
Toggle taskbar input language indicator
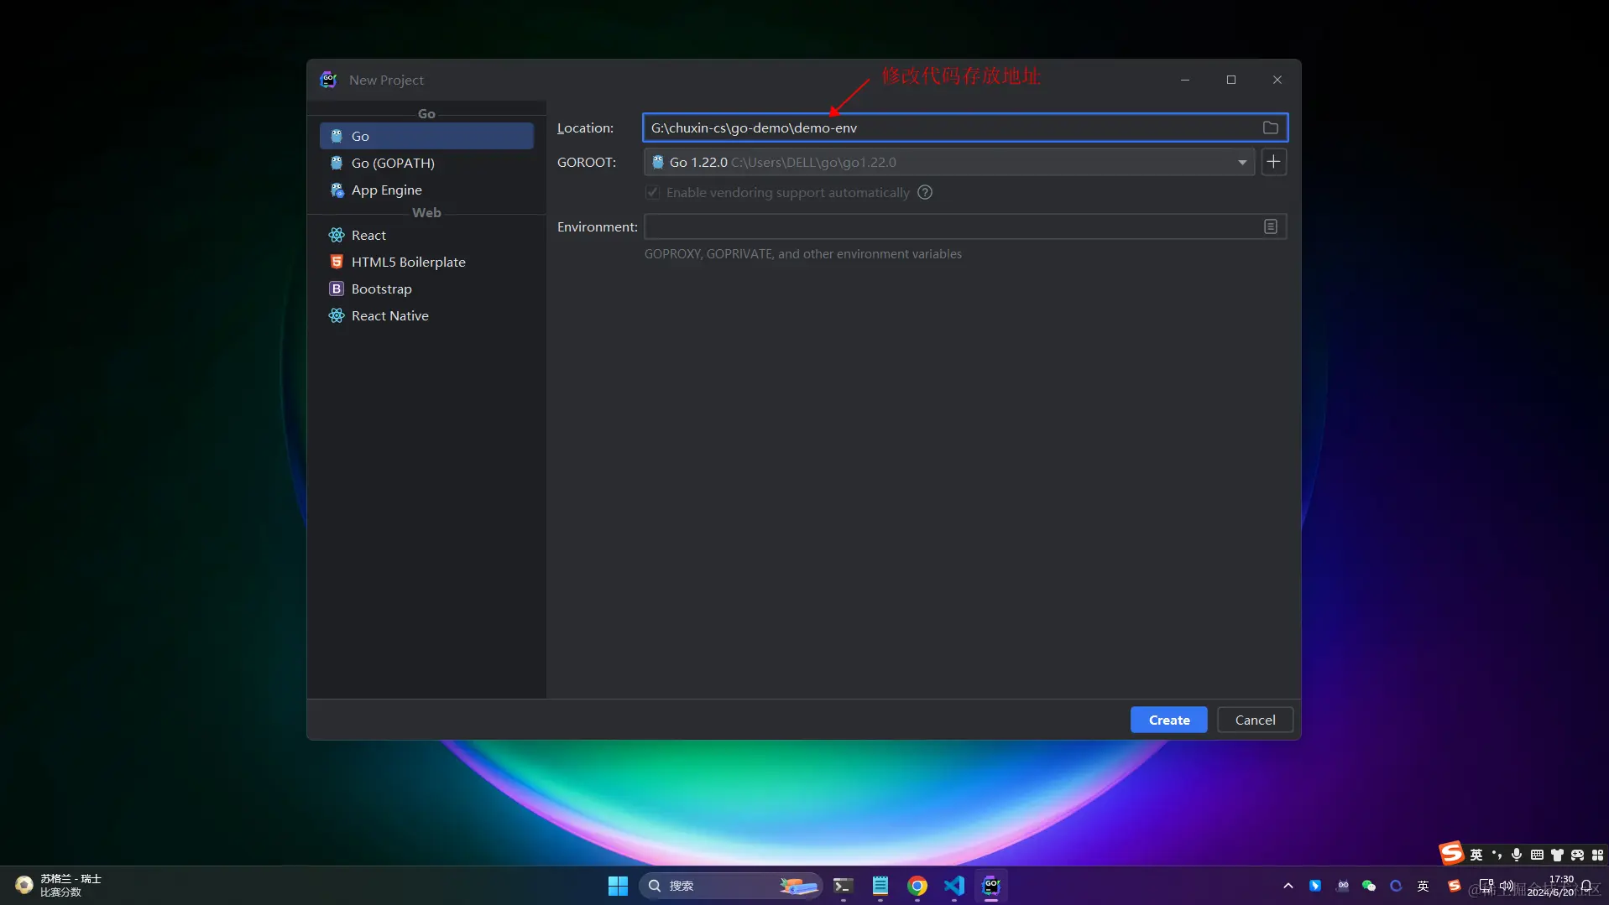(1424, 886)
